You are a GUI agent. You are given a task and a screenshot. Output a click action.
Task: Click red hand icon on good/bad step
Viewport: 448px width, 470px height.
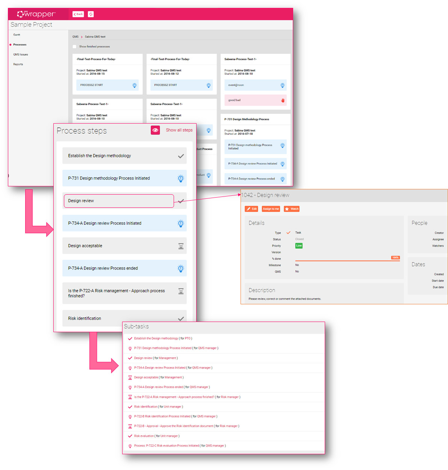[x=283, y=100]
